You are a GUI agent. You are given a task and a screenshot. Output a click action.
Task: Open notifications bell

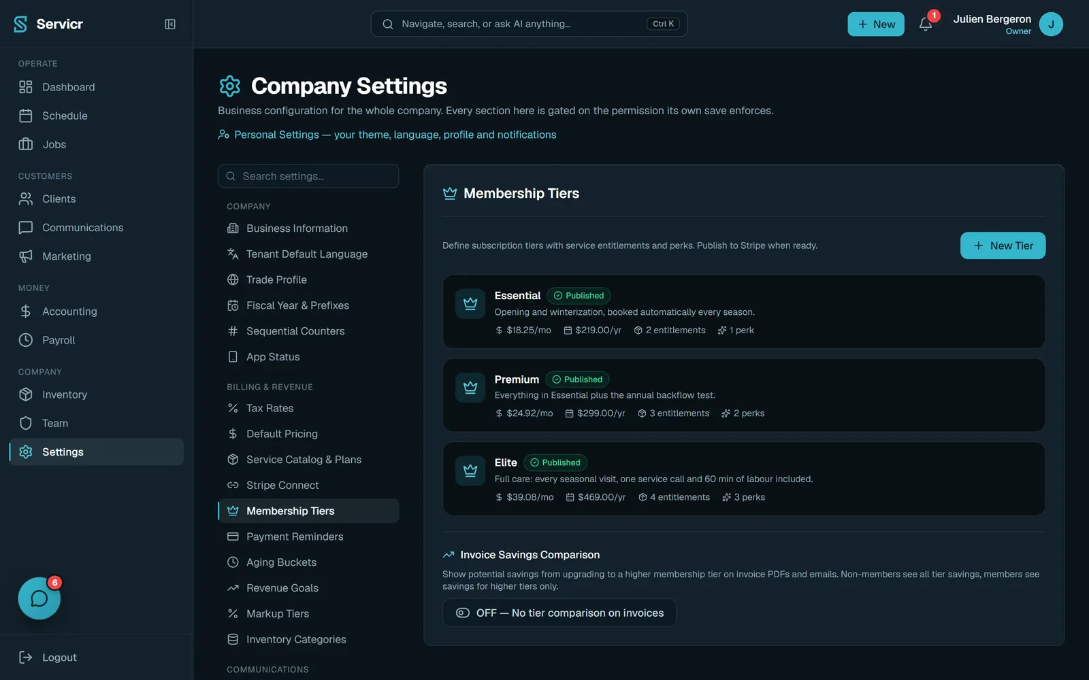(925, 24)
